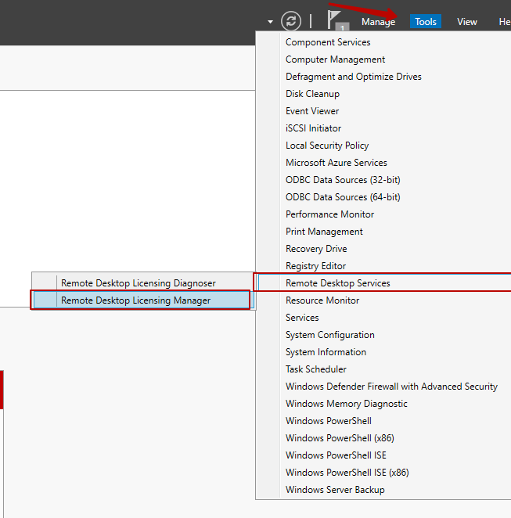Viewport: 511px width, 518px height.
Task: Expand Remote Desktop Services submenu
Action: click(x=338, y=283)
